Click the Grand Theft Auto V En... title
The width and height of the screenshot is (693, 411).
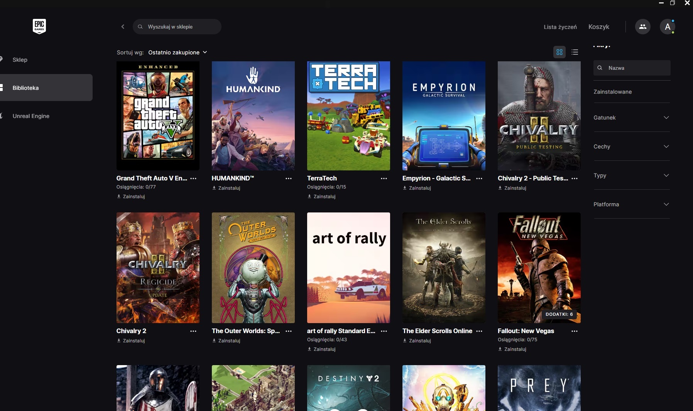(152, 178)
